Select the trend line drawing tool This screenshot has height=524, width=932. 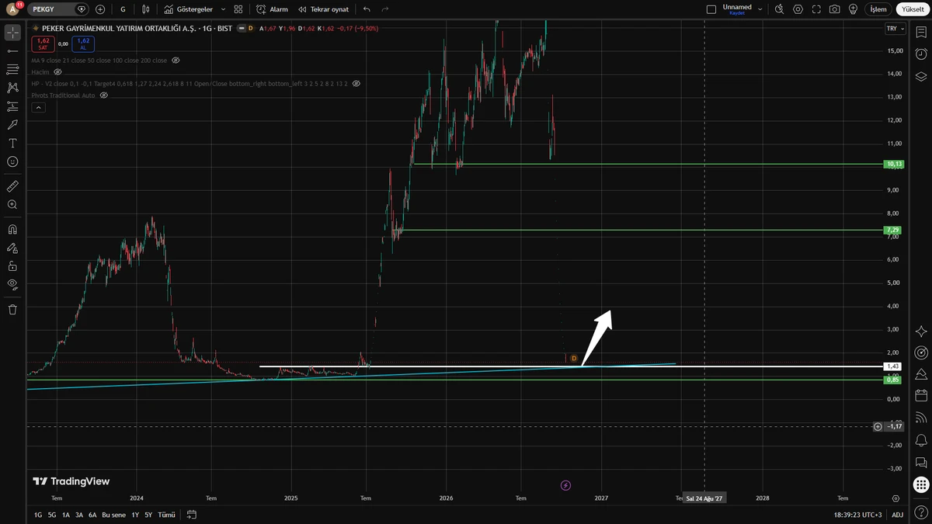tap(12, 51)
